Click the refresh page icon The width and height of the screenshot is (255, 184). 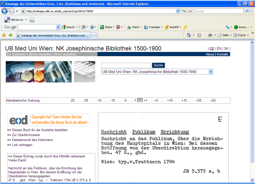pos(184,11)
